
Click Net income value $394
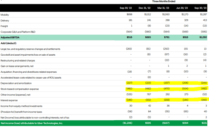point(185,123)
